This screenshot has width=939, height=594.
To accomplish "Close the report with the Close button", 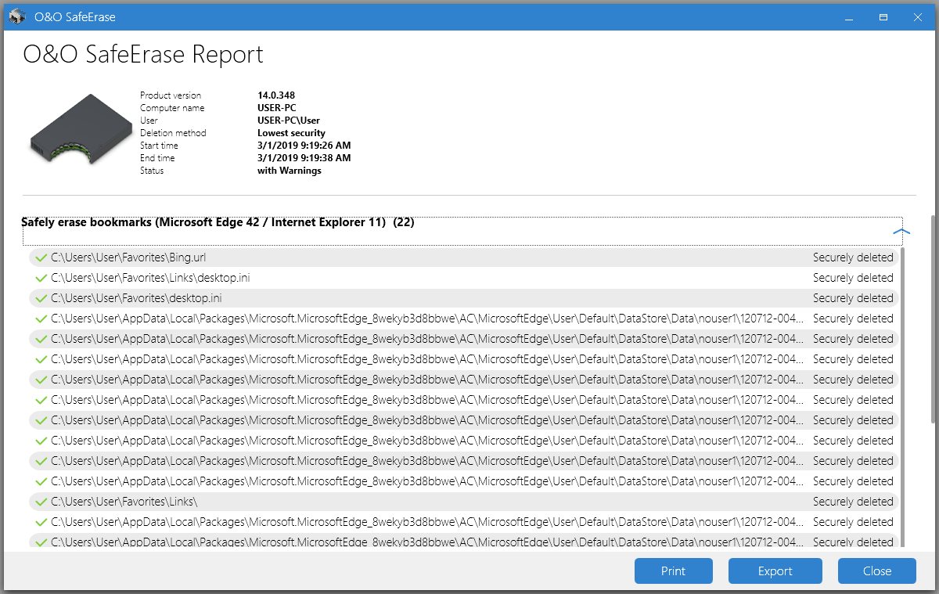I will pos(876,571).
